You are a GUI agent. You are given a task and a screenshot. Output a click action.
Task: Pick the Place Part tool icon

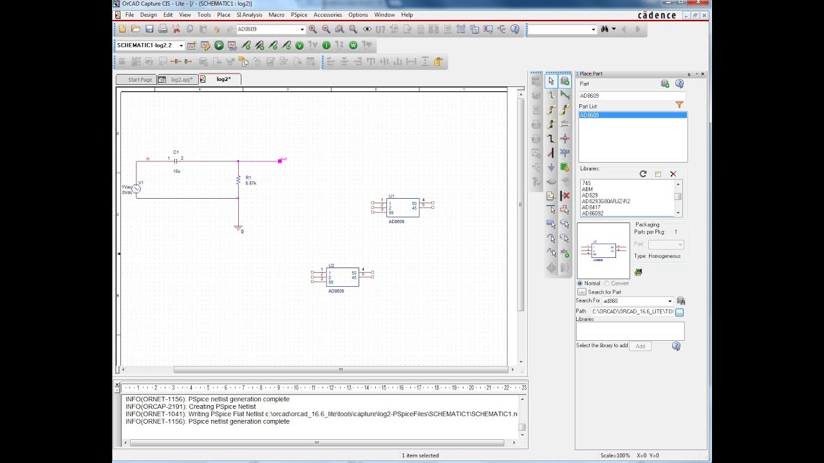coord(565,81)
